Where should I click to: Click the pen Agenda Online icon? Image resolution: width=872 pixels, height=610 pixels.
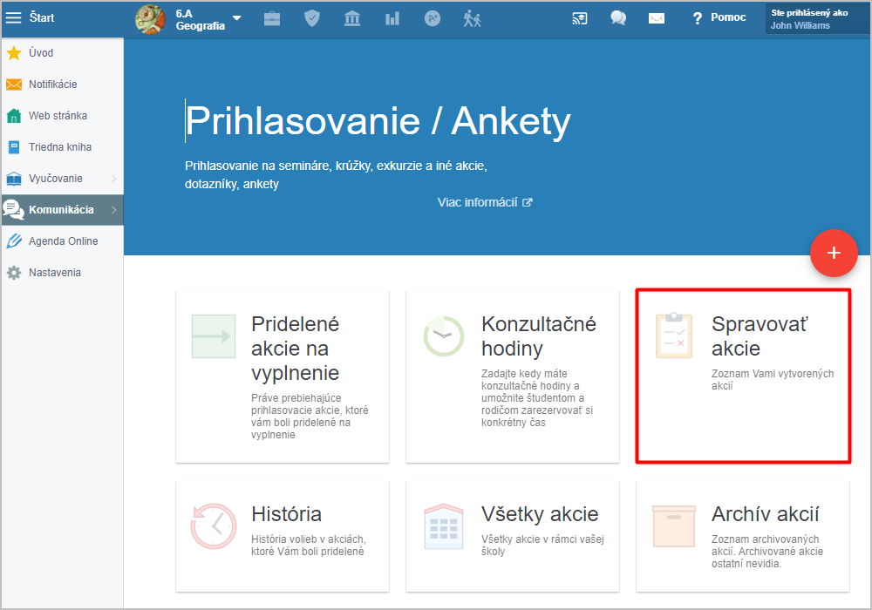pos(14,241)
